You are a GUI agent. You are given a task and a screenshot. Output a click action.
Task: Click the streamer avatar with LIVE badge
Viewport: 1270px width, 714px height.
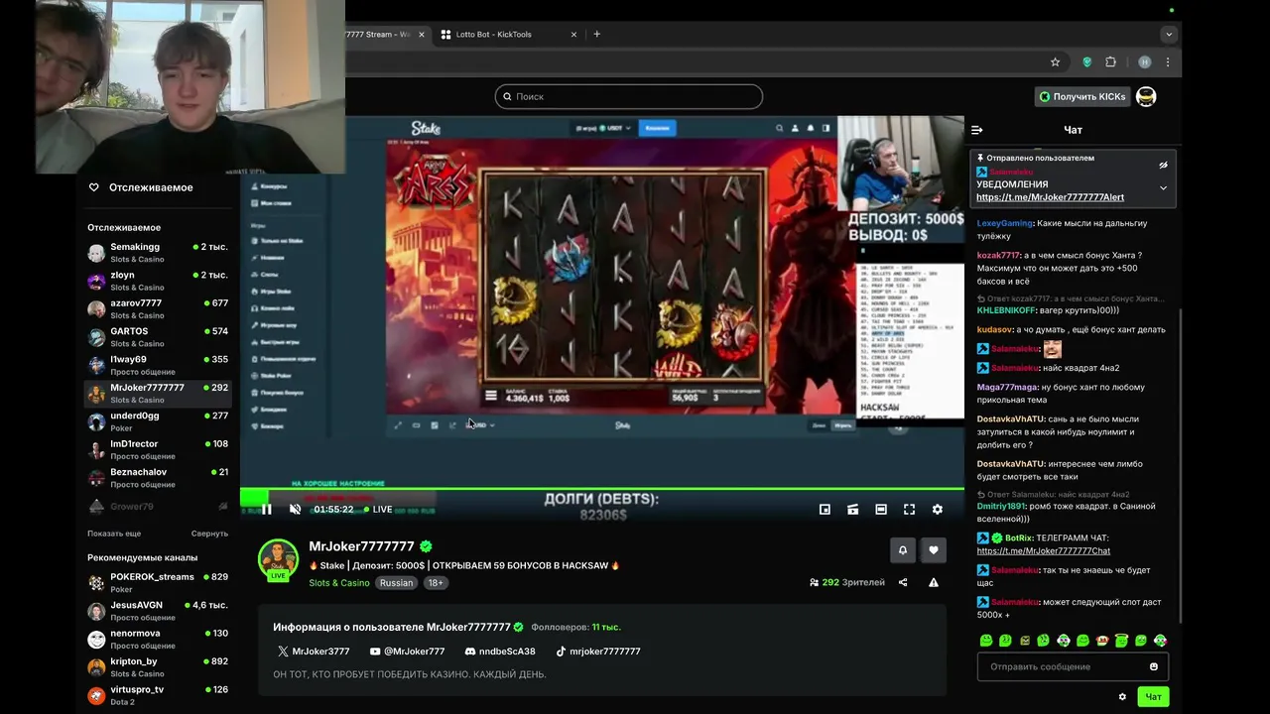tap(278, 560)
